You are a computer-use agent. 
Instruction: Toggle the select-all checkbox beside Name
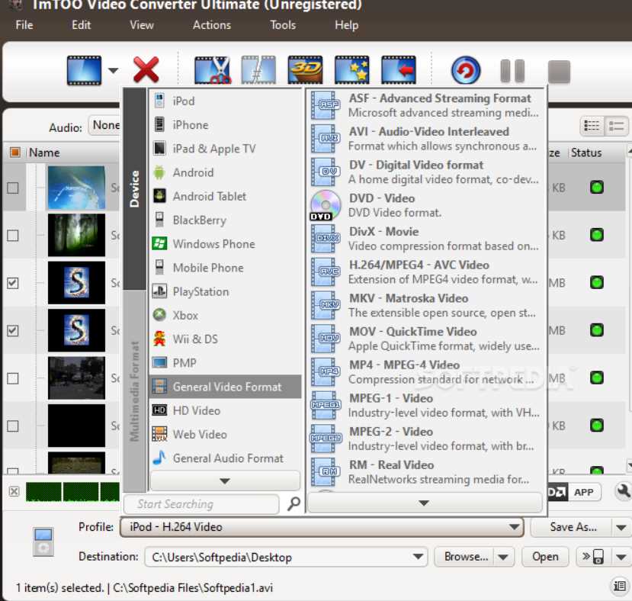pos(15,153)
